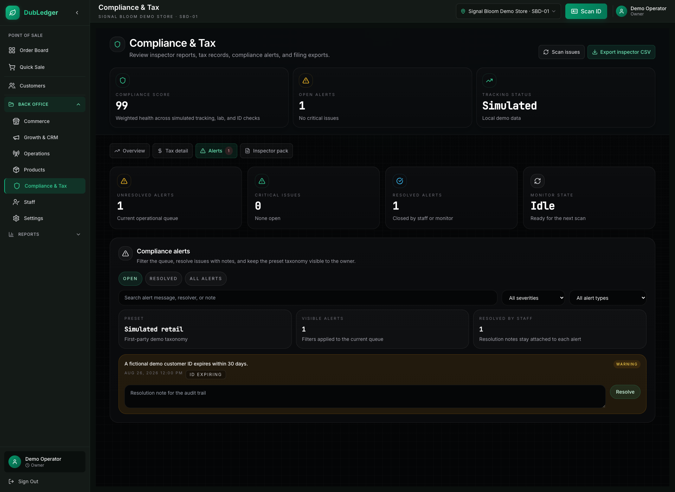Click the Quick Sale cart icon
Viewport: 675px width, 492px height.
click(12, 67)
